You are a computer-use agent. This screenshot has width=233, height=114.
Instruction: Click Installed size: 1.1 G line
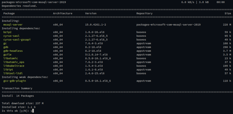pos(19,107)
